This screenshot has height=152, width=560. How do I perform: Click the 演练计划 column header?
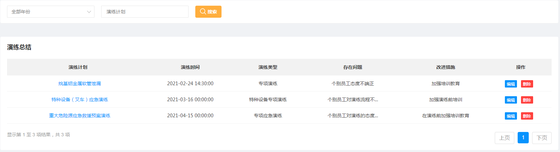point(78,67)
